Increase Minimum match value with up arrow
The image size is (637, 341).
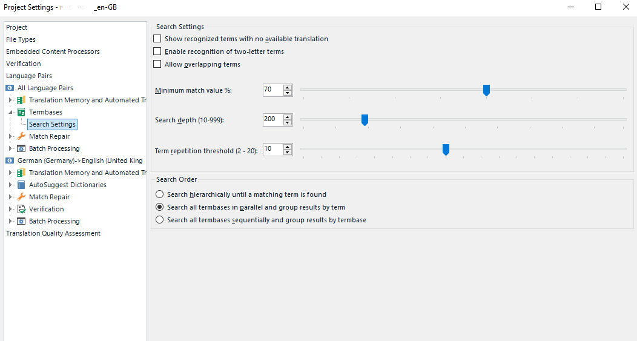[288, 87]
